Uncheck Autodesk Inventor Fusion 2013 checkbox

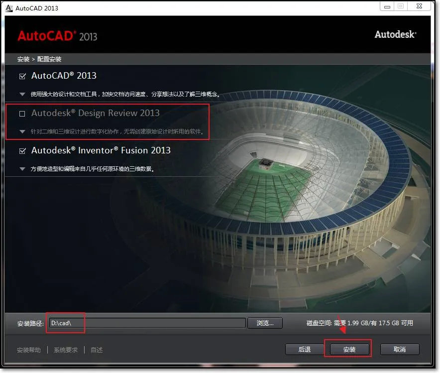[x=22, y=151]
